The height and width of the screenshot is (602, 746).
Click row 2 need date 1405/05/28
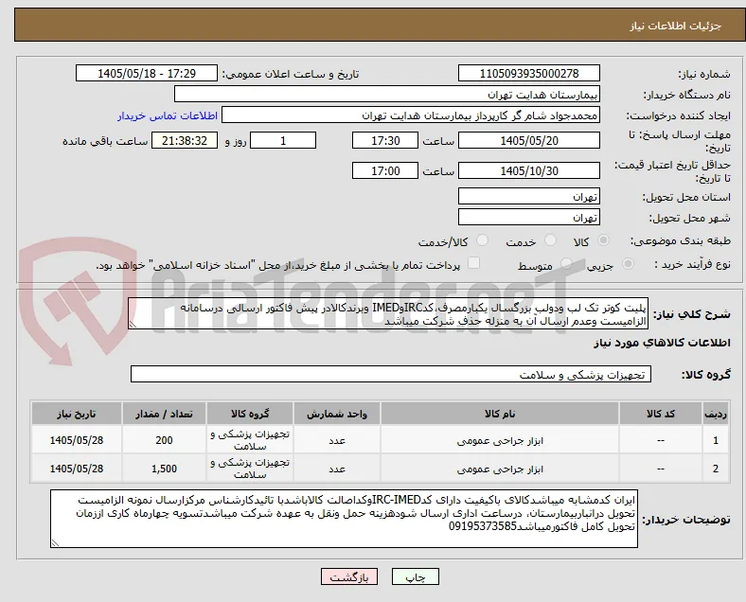tap(76, 469)
